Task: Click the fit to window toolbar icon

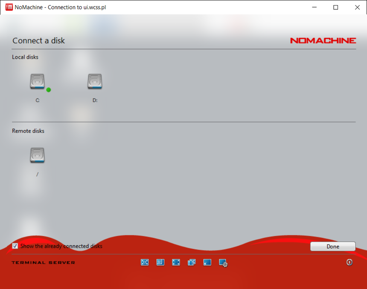Action: point(145,263)
